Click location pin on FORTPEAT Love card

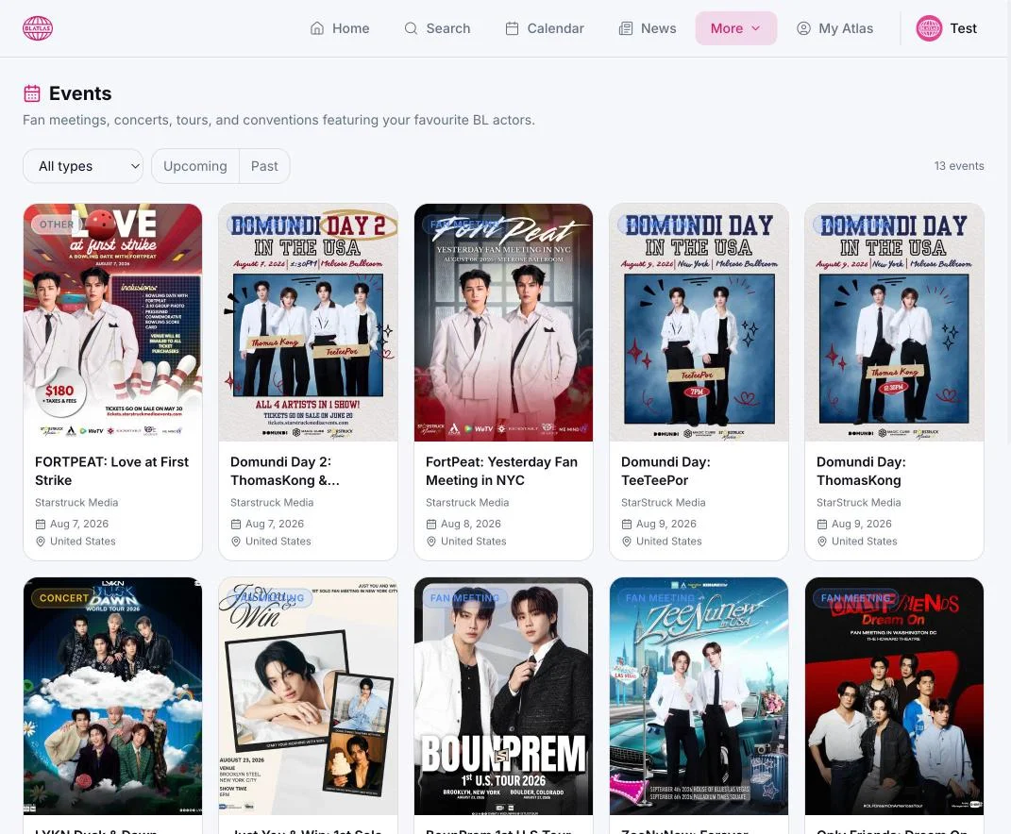tap(40, 542)
